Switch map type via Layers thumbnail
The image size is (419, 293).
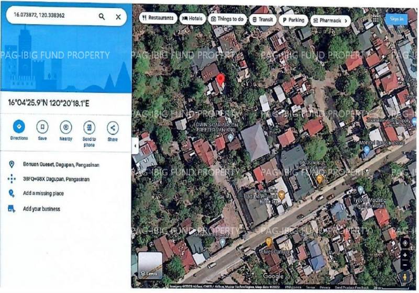click(x=150, y=265)
